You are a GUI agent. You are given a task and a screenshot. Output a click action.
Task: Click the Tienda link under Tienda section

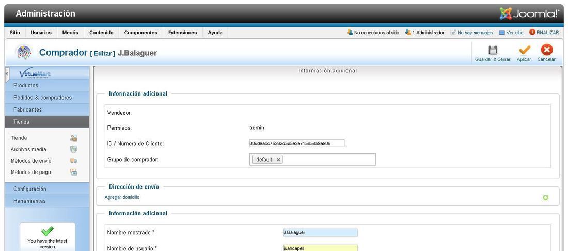click(19, 138)
